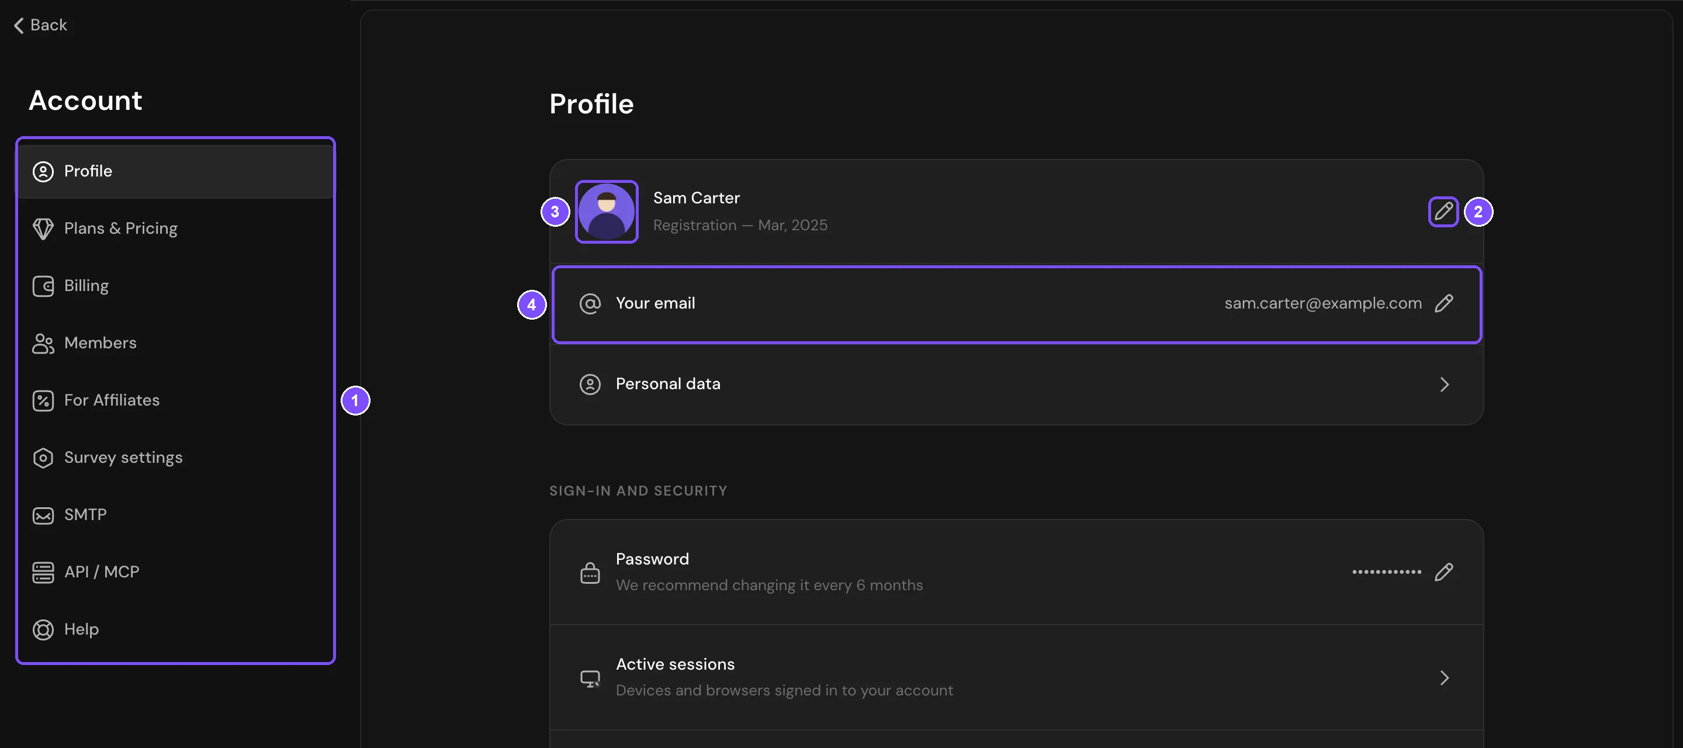Click 'Registration — Mar, 2025' text
Viewport: 1683px width, 748px height.
(740, 226)
